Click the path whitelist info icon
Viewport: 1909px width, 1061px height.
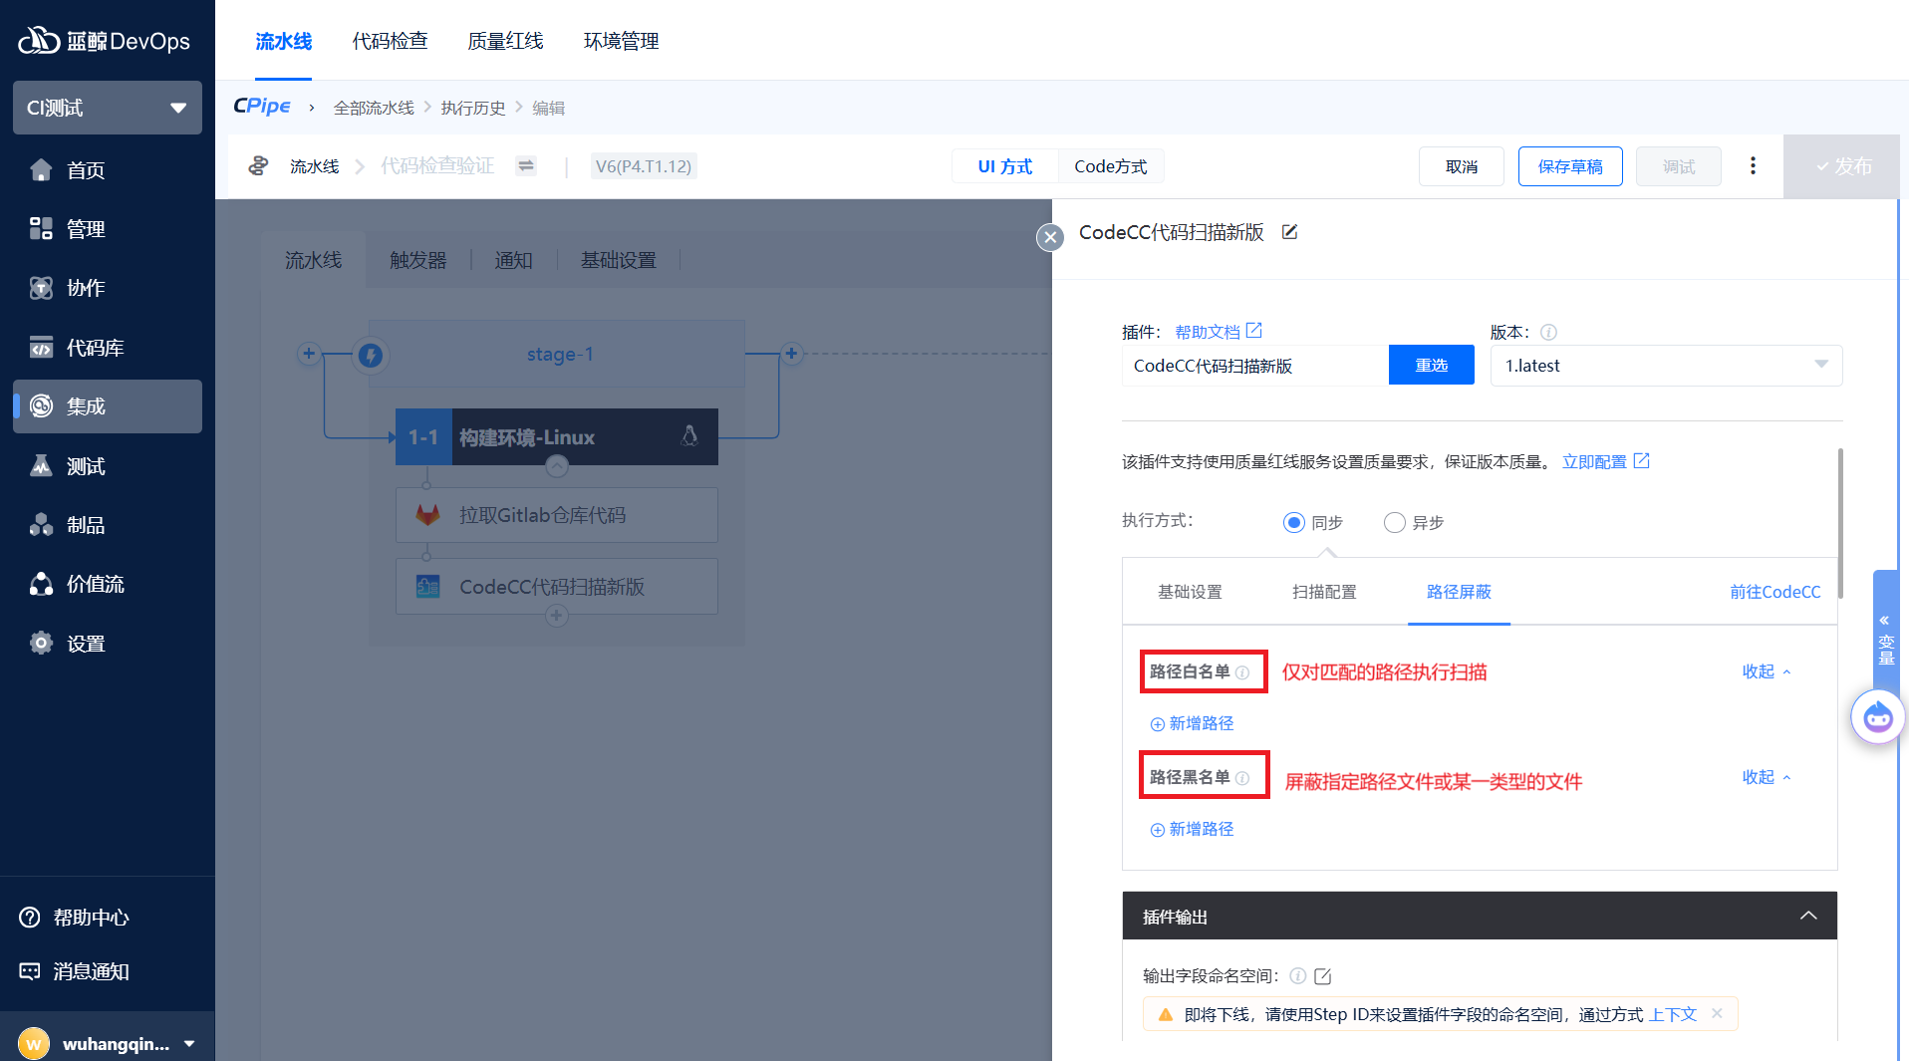[1242, 672]
